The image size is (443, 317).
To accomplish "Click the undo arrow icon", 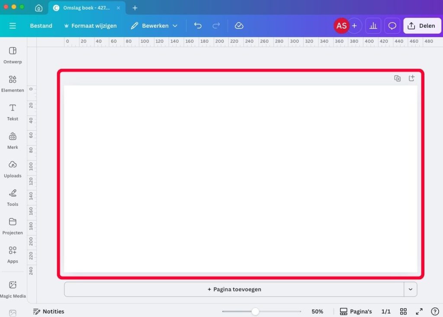I will coord(198,26).
